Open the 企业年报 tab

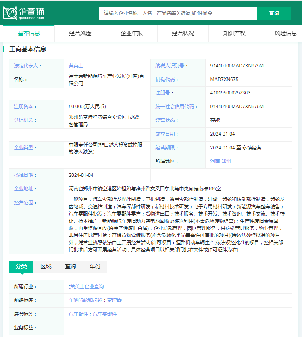tap(131, 33)
